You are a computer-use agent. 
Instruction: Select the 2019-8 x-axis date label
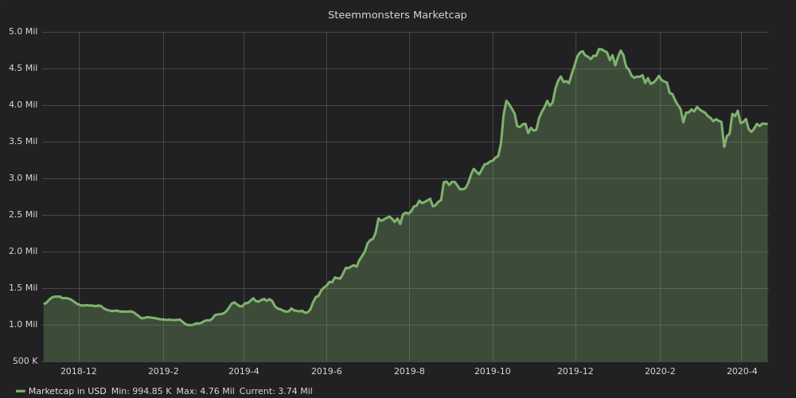409,371
